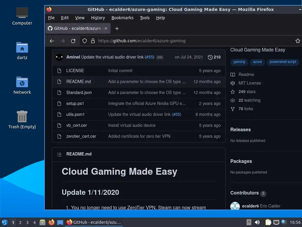This screenshot has width=302, height=227.
Task: Open a new tab with plus button
Action: tap(117, 29)
